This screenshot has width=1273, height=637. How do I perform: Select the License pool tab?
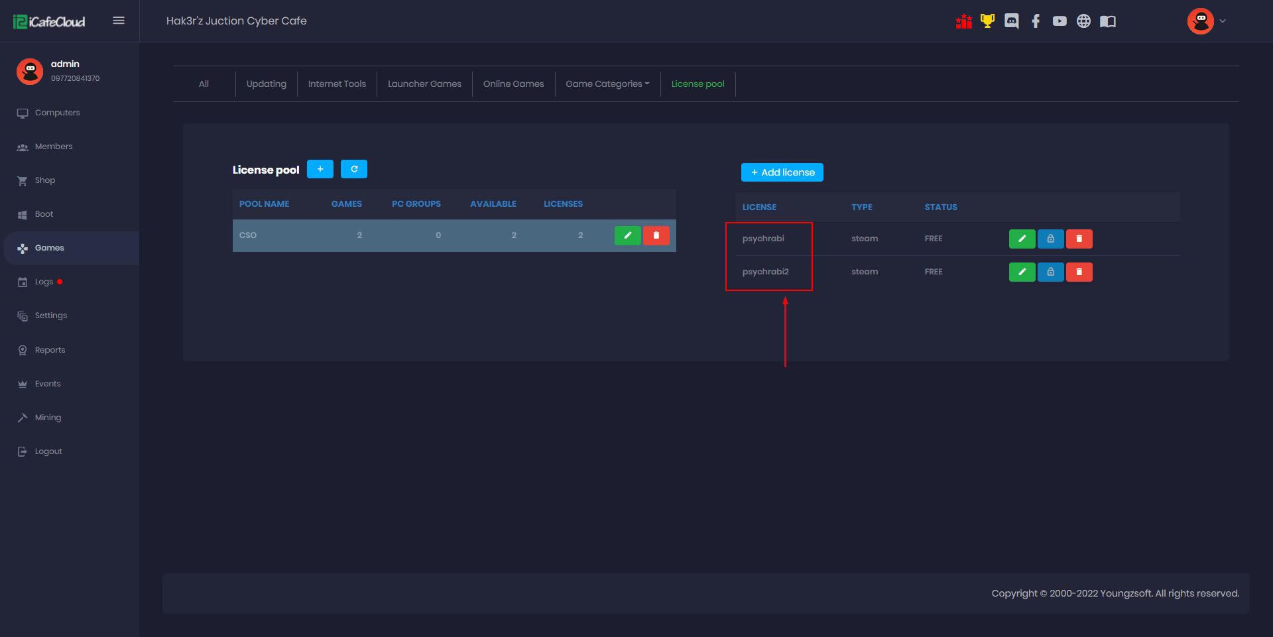pyautogui.click(x=697, y=84)
